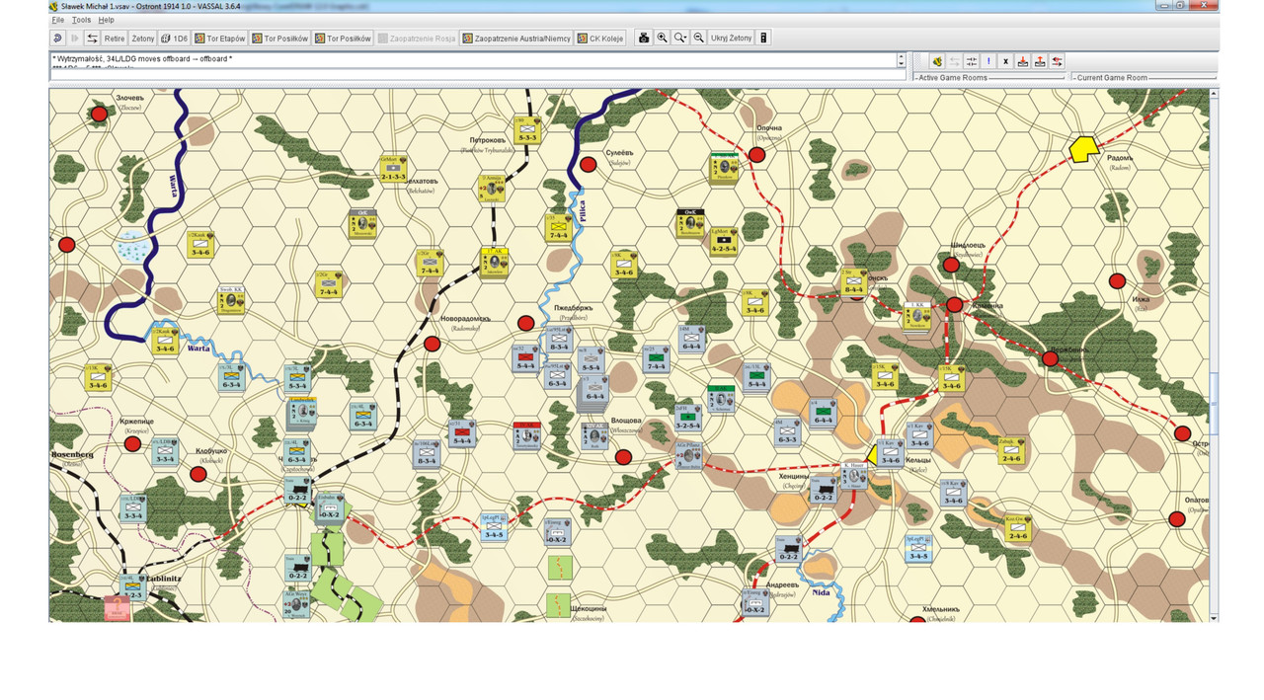
Task: Select the yellow 8-4-4 counter
Action: pyautogui.click(x=854, y=282)
